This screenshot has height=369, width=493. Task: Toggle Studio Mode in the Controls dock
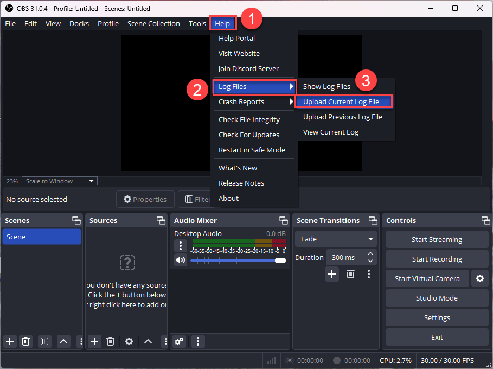pos(437,298)
